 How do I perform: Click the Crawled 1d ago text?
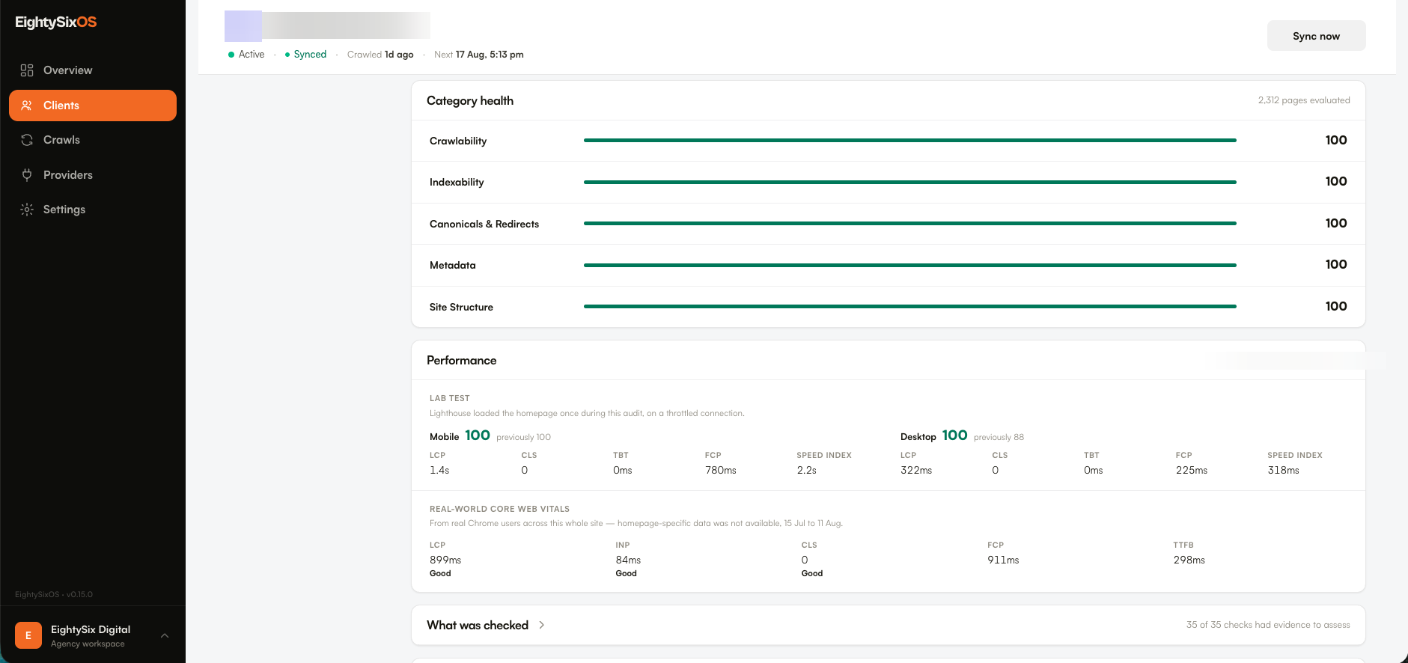(380, 55)
